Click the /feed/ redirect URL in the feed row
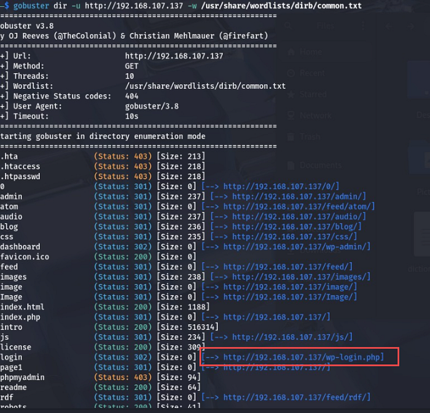The image size is (430, 413). pos(286,267)
